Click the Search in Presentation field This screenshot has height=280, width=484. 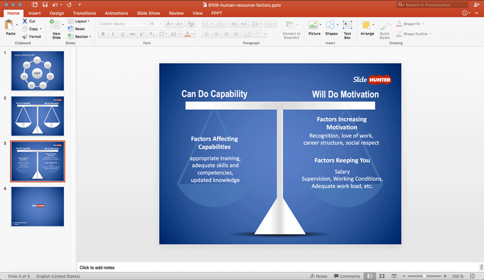(432, 5)
